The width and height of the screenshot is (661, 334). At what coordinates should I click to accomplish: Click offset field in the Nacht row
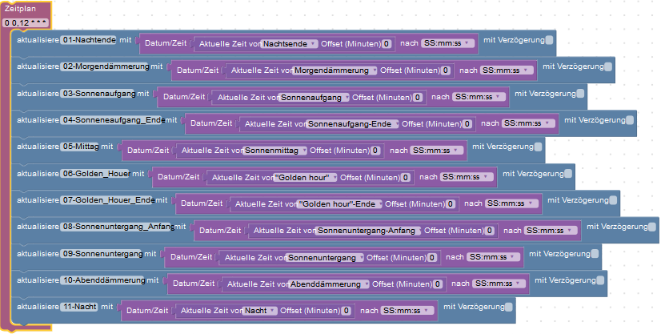[346, 311]
